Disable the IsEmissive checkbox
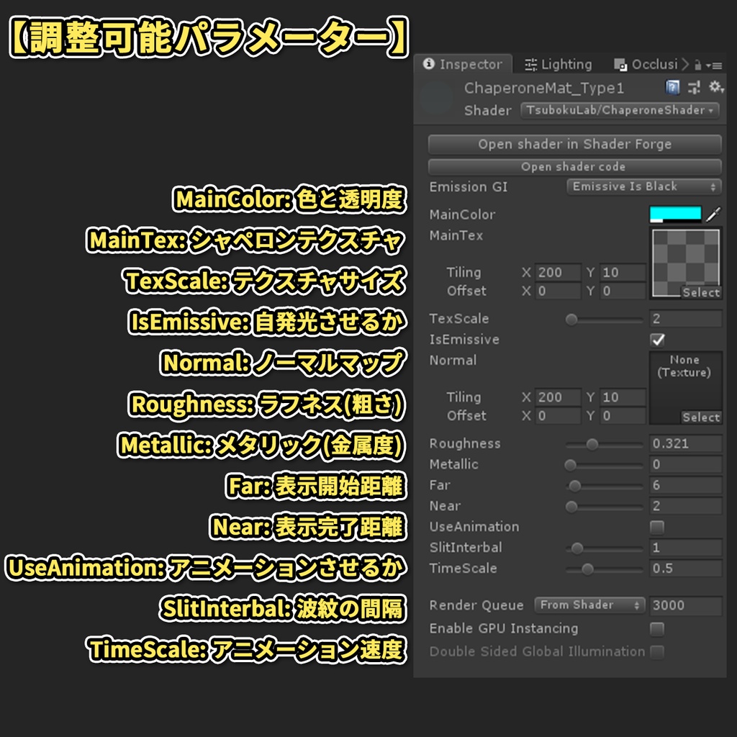Screen dimensions: 737x737 657,339
